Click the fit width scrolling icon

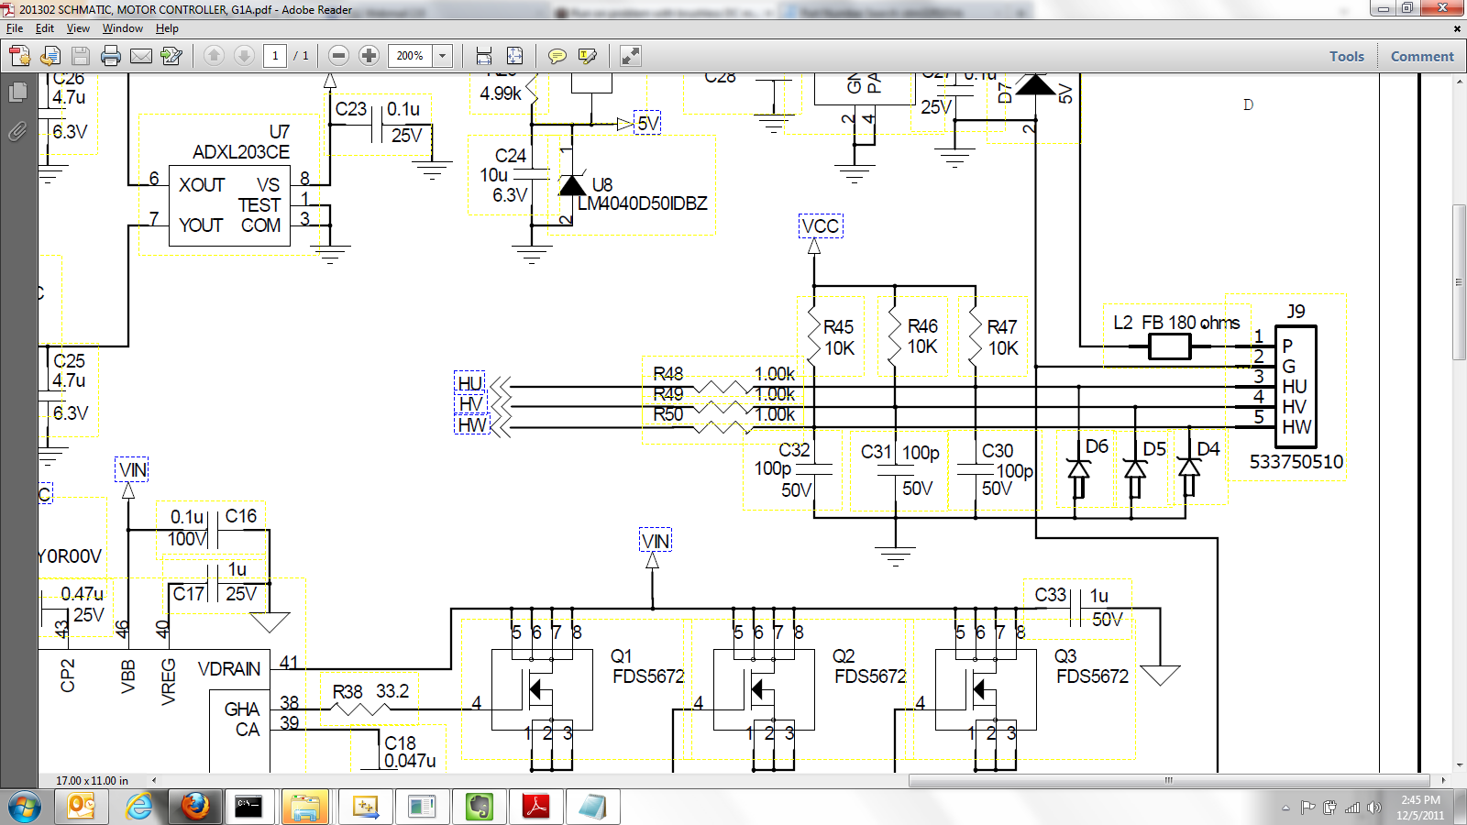[484, 56]
